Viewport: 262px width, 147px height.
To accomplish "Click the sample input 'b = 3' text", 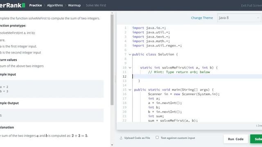I will point(4,91).
